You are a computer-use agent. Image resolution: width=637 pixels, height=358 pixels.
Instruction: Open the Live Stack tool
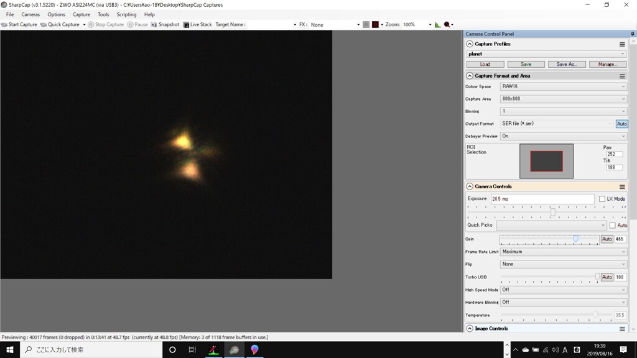(x=197, y=24)
